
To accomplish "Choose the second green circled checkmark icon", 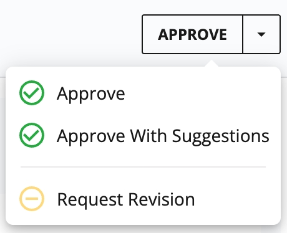I will pos(32,135).
